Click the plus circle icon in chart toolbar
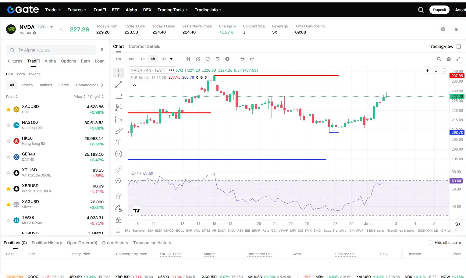The height and width of the screenshot is (278, 466). point(227,59)
